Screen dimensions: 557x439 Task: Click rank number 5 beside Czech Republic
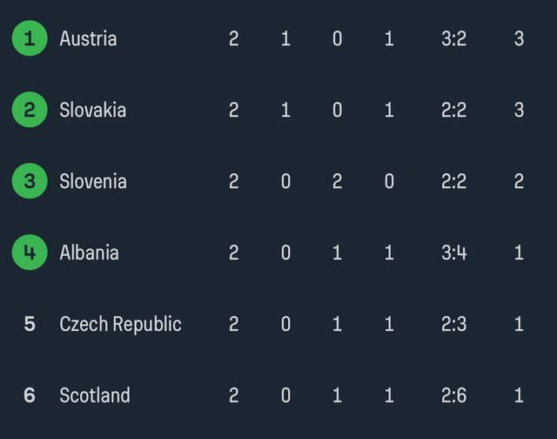[x=30, y=324]
